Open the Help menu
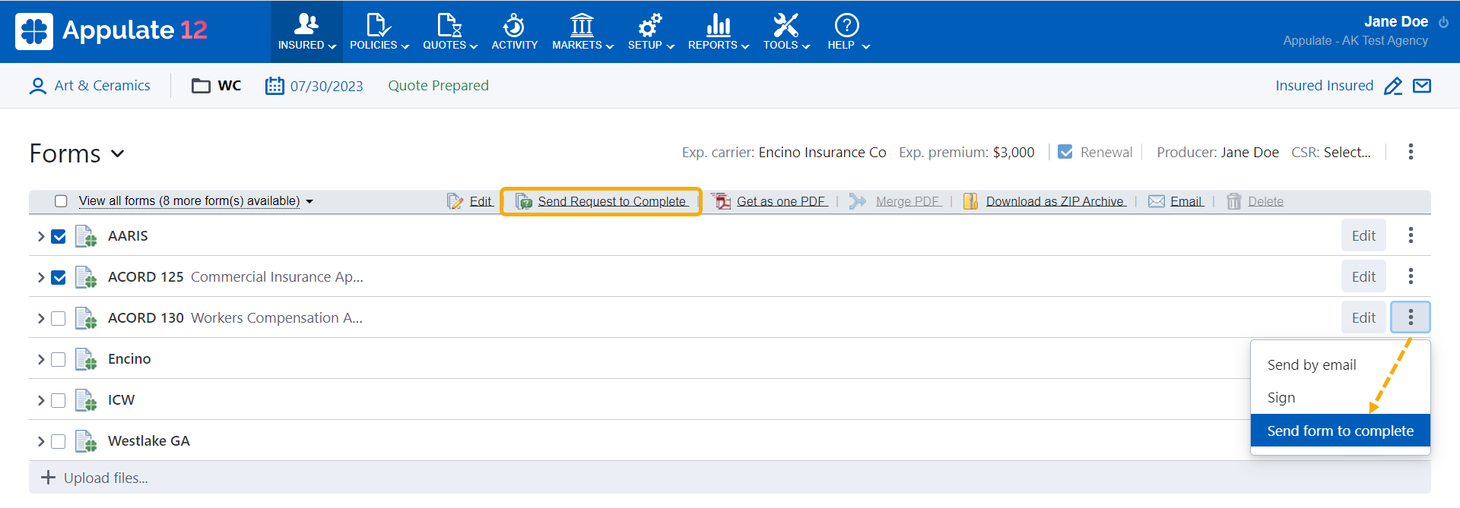The height and width of the screenshot is (508, 1460). click(848, 32)
